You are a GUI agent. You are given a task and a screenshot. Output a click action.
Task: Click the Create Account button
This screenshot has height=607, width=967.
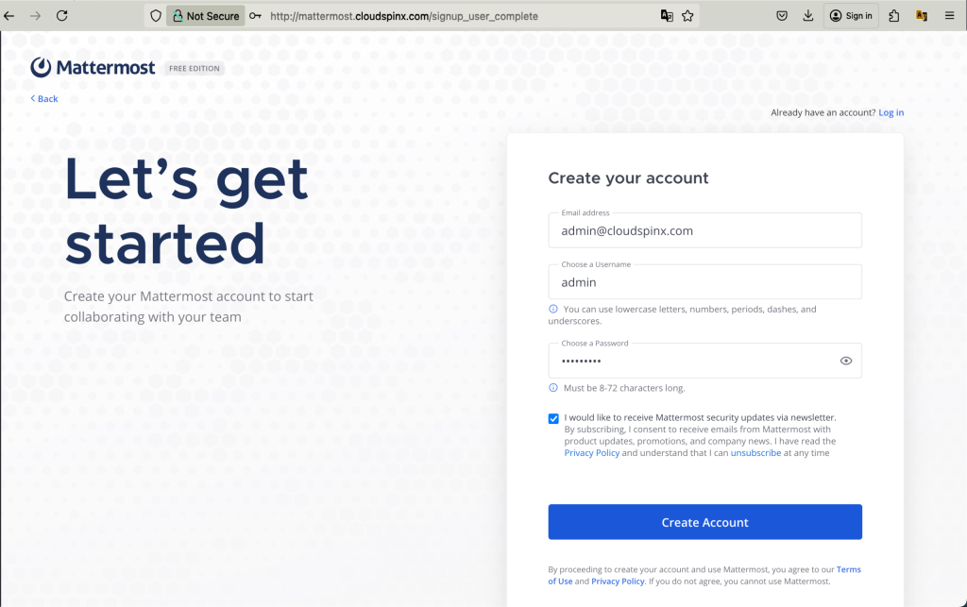pyautogui.click(x=704, y=521)
